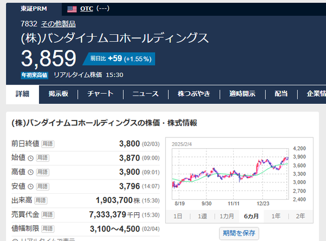The height and width of the screenshot is (241, 326).
Task: Click the current price 3,859
Action: [49, 59]
